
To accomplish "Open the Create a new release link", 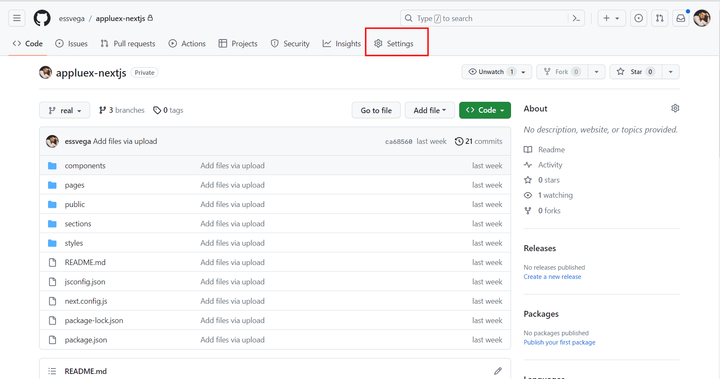I will [x=552, y=277].
